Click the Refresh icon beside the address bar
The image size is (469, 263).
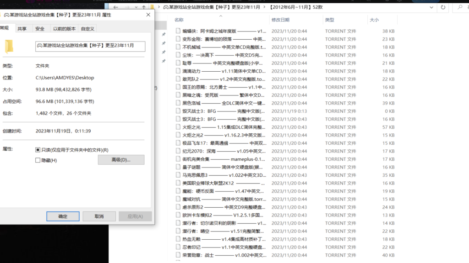(443, 7)
